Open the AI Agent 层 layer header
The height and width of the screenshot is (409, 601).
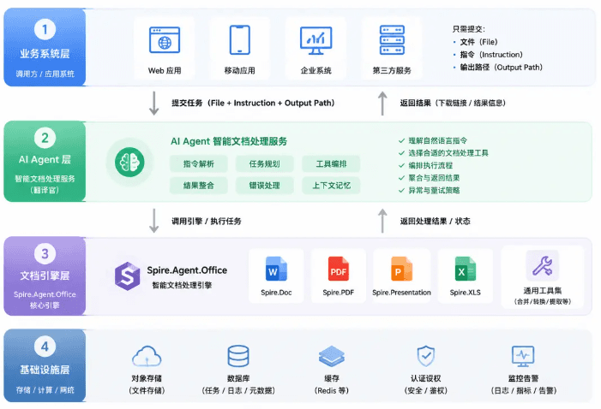point(45,162)
